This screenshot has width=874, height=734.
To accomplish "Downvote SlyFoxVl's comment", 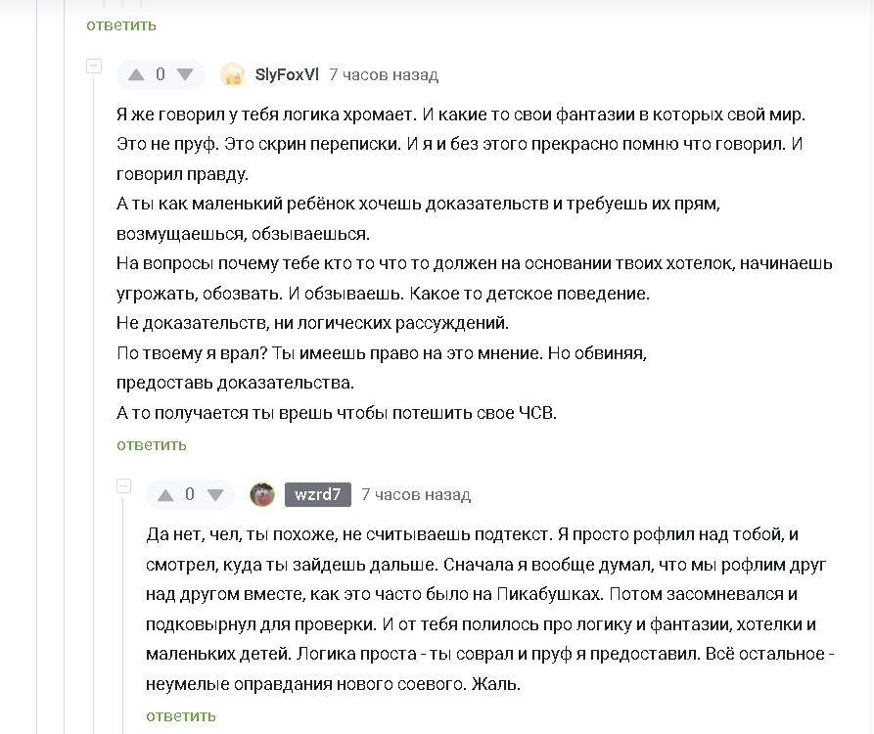I will click(185, 74).
